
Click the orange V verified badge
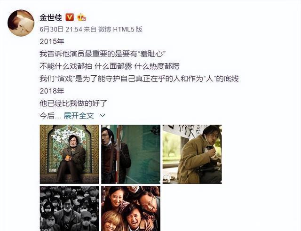[70, 17]
